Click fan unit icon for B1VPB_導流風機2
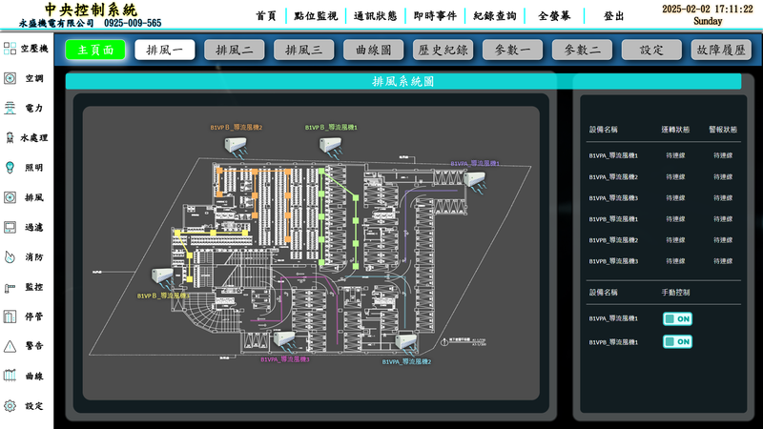The height and width of the screenshot is (429, 763). [236, 147]
